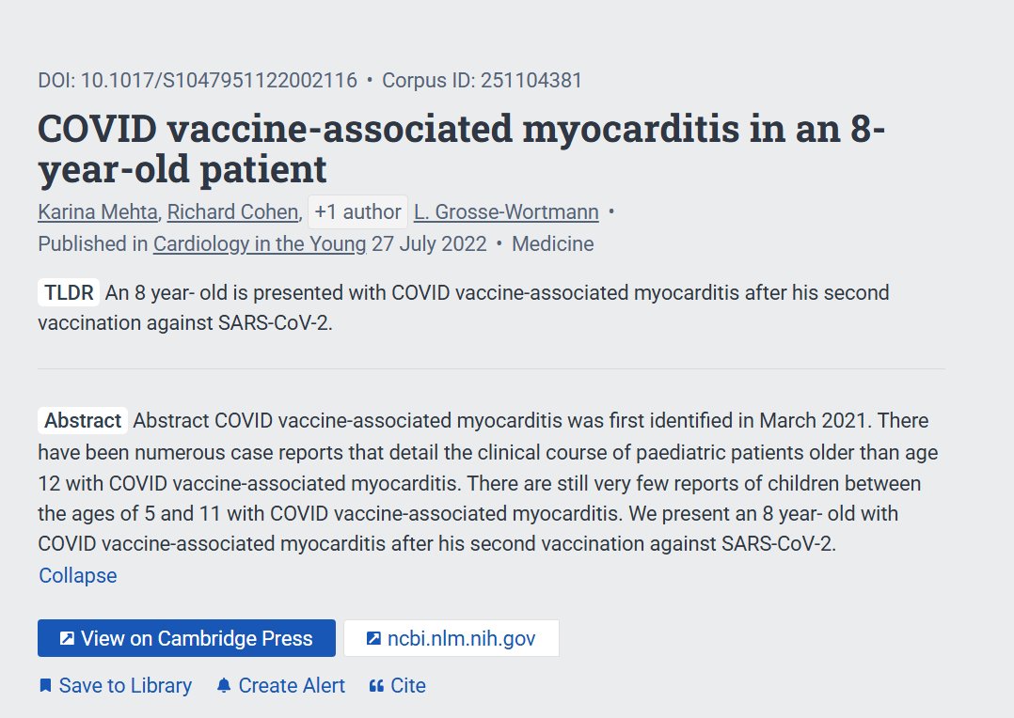Visit L. Grosse-Wortmann's author page
Viewport: 1014px width, 718px height.
(506, 212)
